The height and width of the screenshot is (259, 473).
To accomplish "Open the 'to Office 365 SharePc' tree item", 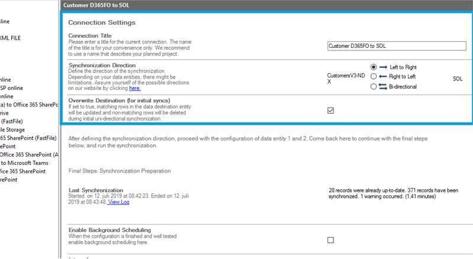I will (30, 105).
